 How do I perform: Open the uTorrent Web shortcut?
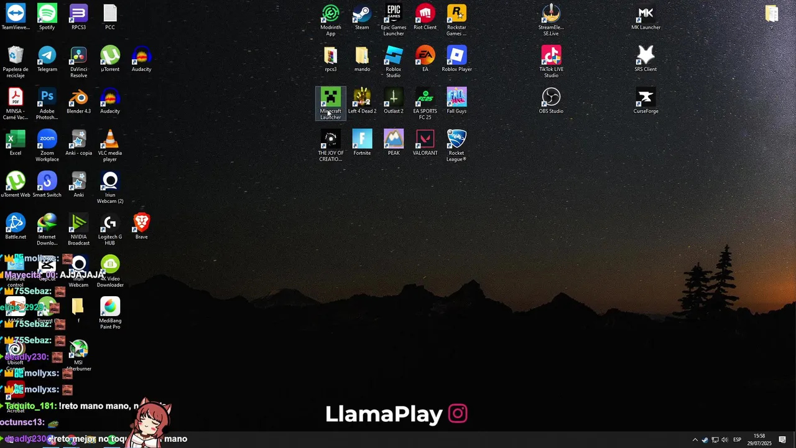pos(16,184)
